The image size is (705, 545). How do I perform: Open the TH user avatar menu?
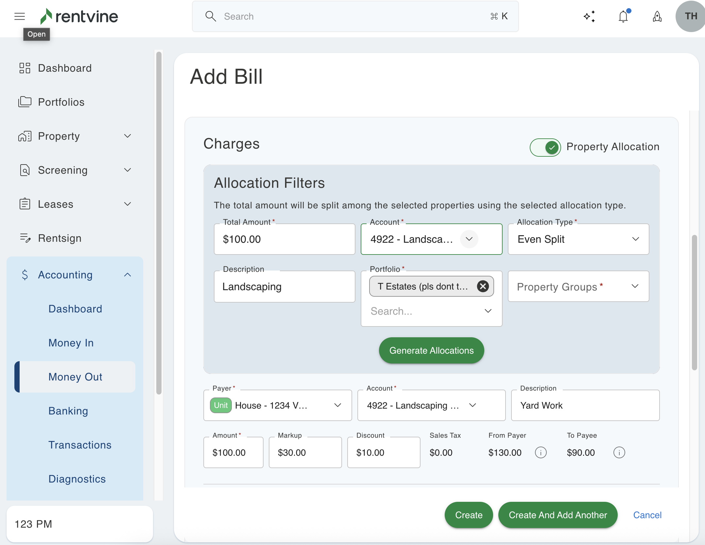click(x=691, y=16)
